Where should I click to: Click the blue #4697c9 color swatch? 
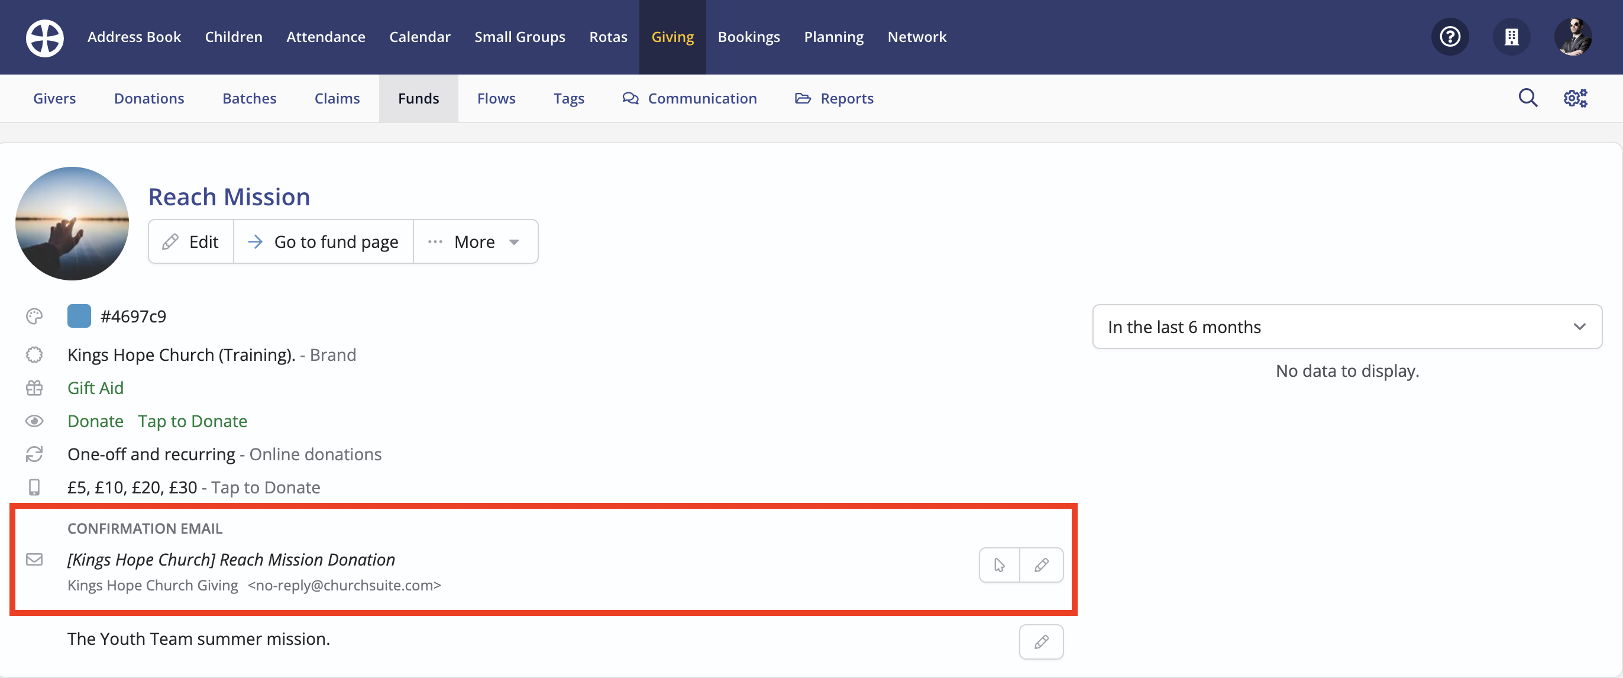click(x=79, y=317)
